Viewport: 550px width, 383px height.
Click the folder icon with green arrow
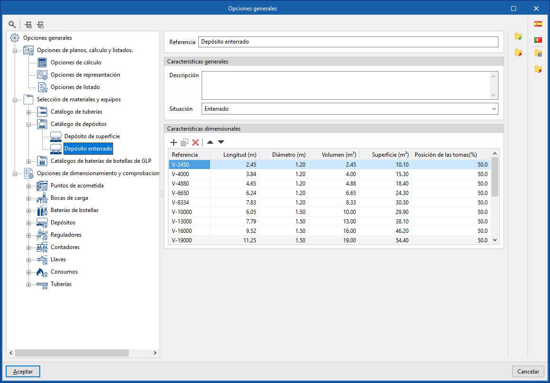[518, 36]
